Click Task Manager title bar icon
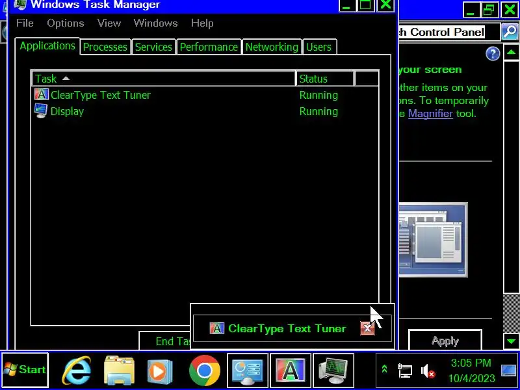Screen dimensions: 520x390 tap(21, 5)
